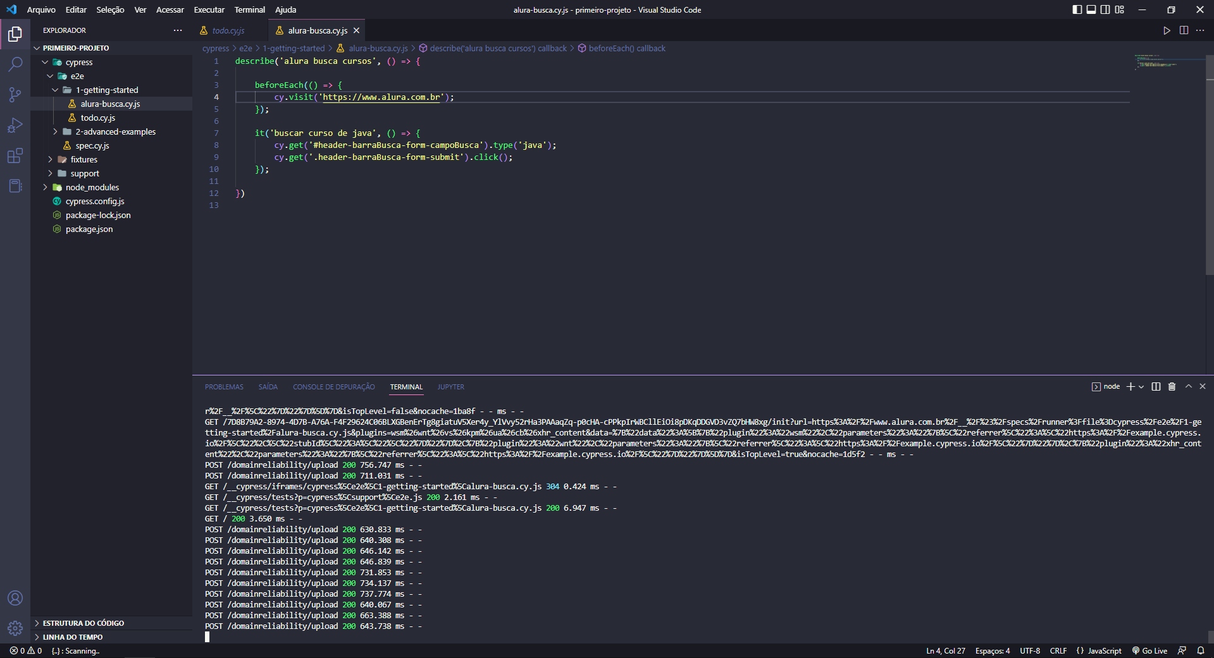
Task: Close the terminal panel
Action: (1203, 386)
